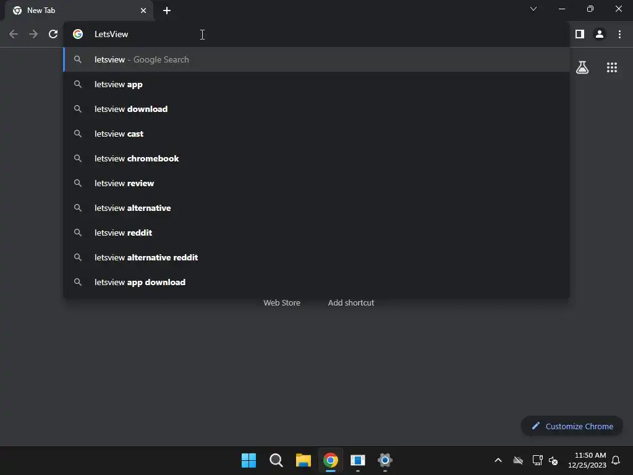
Task: Open Windows Search from the taskbar
Action: tap(276, 460)
